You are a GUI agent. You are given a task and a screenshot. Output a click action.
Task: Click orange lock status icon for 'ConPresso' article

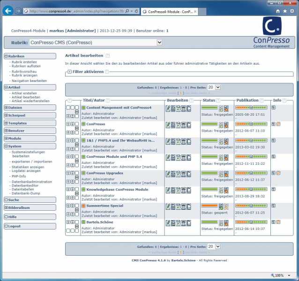(226, 125)
